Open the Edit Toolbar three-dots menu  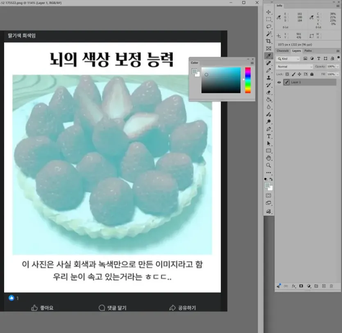point(269,172)
